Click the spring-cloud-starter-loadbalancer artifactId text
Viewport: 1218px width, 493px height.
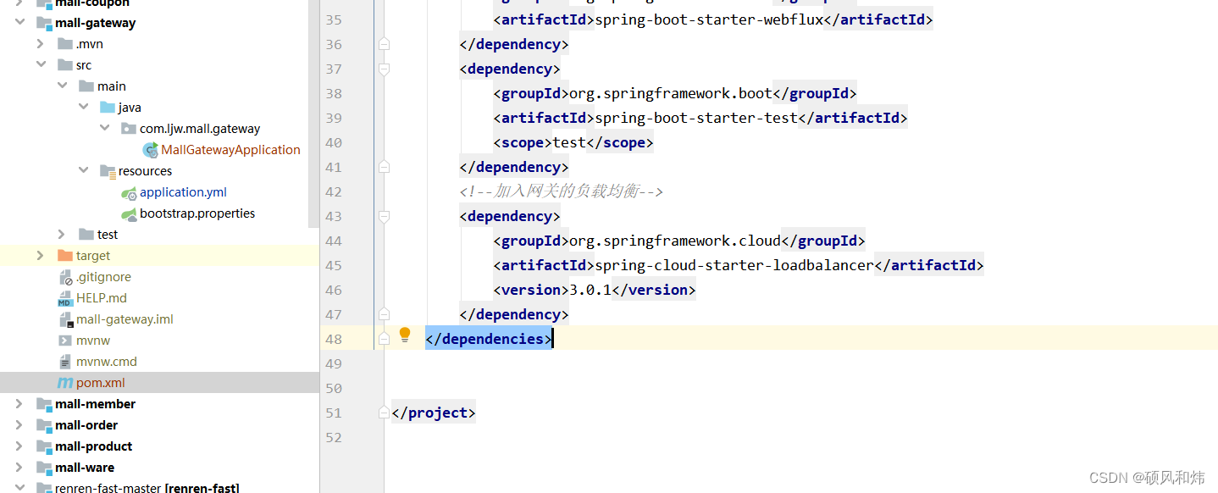(x=734, y=265)
